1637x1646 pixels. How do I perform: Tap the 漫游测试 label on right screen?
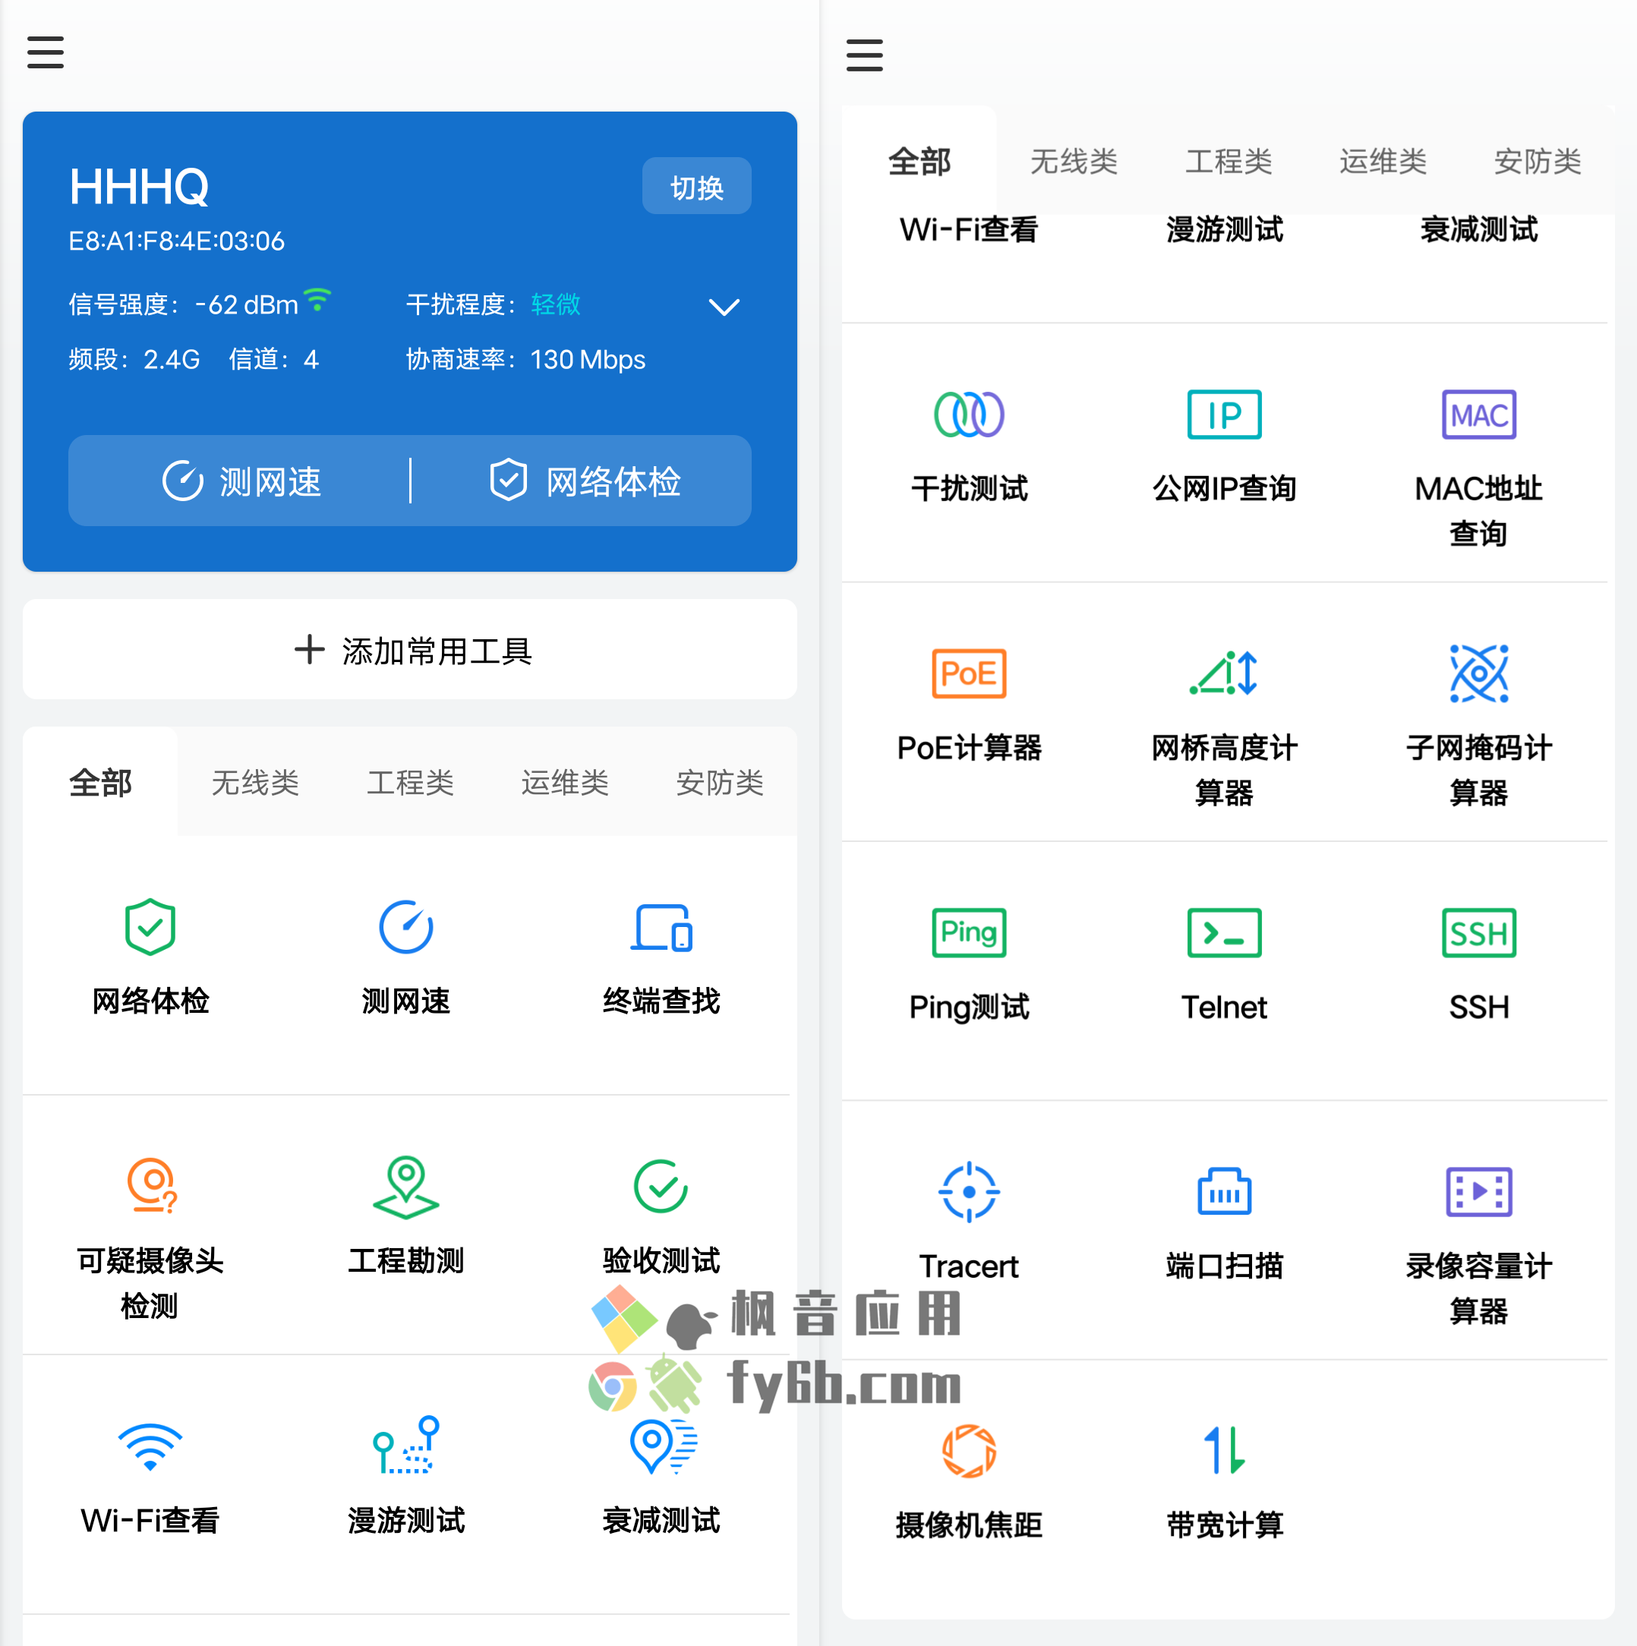pos(1225,229)
